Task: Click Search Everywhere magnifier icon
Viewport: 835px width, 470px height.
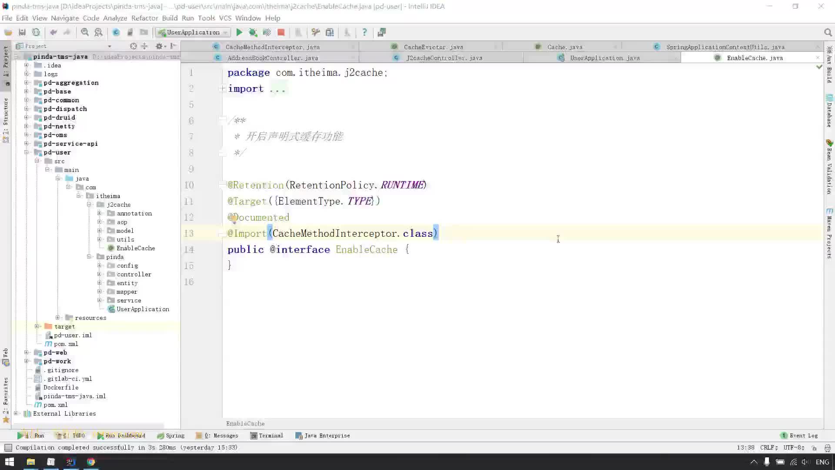Action: tap(828, 33)
